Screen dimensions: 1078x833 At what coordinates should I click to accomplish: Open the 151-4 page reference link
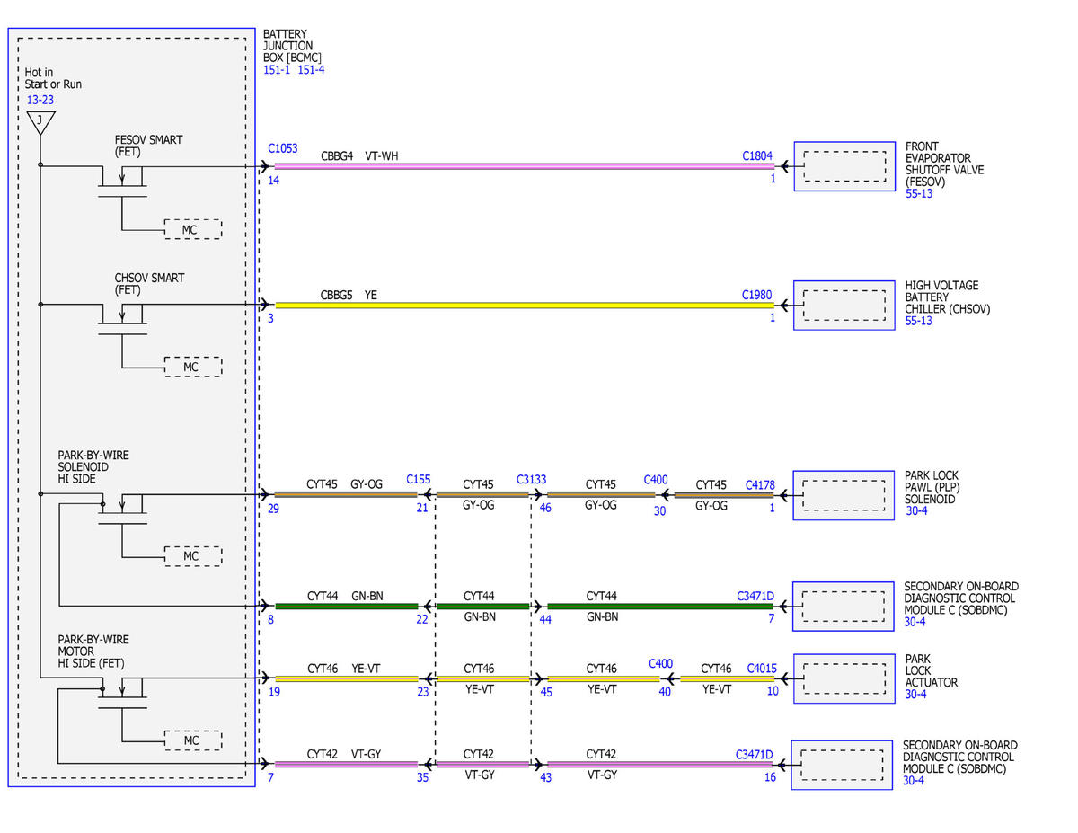tap(311, 70)
